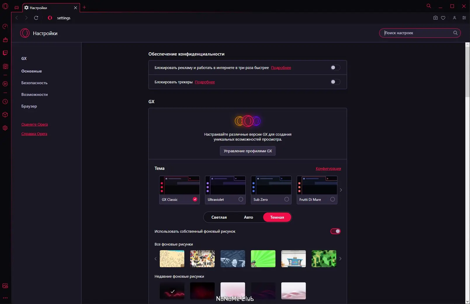Open Подробнее link for trackers
Screen dimensions: 470x304
click(205, 82)
